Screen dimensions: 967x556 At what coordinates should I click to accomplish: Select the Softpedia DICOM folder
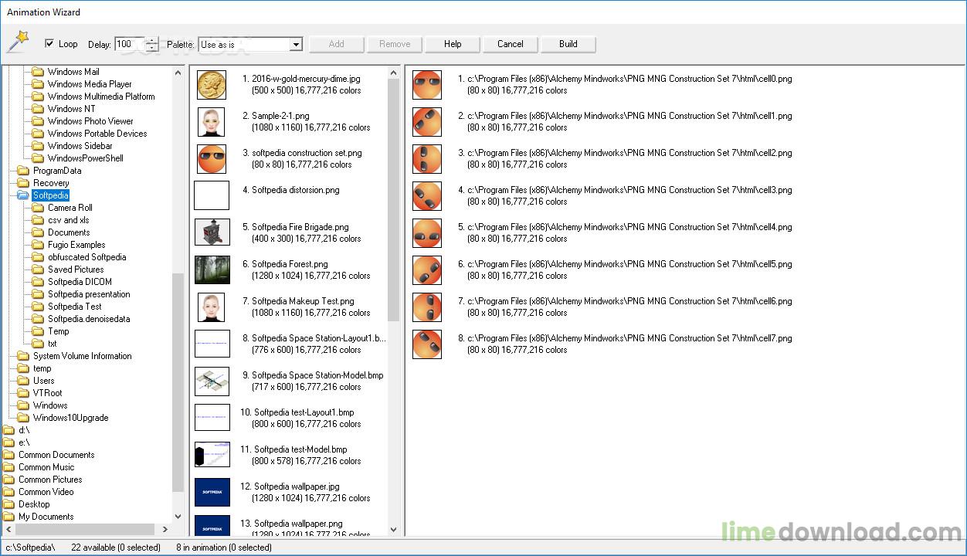click(80, 282)
